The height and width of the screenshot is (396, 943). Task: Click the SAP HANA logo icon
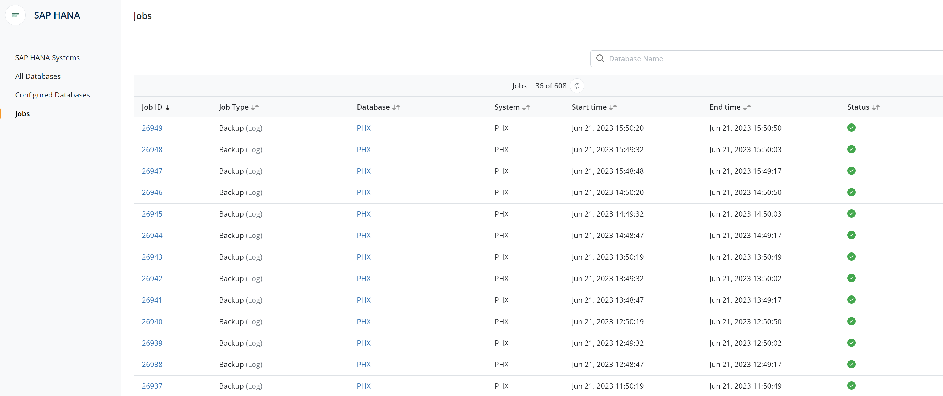[x=15, y=15]
